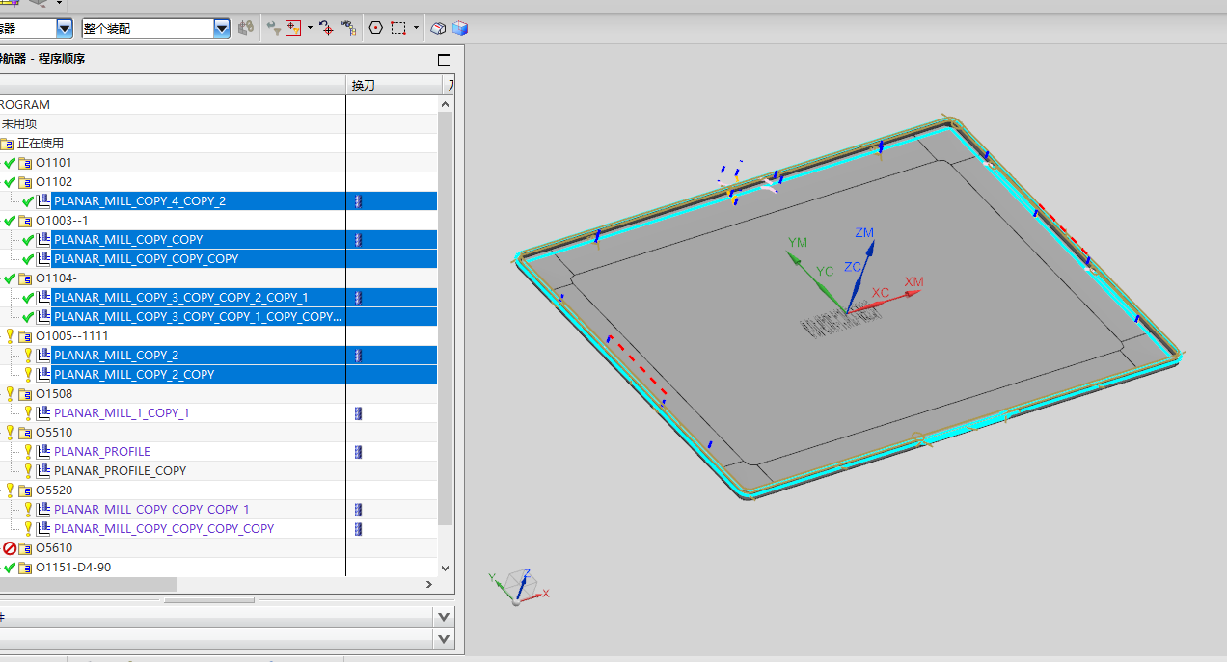Select the O1005--1111 program group

pyautogui.click(x=72, y=336)
